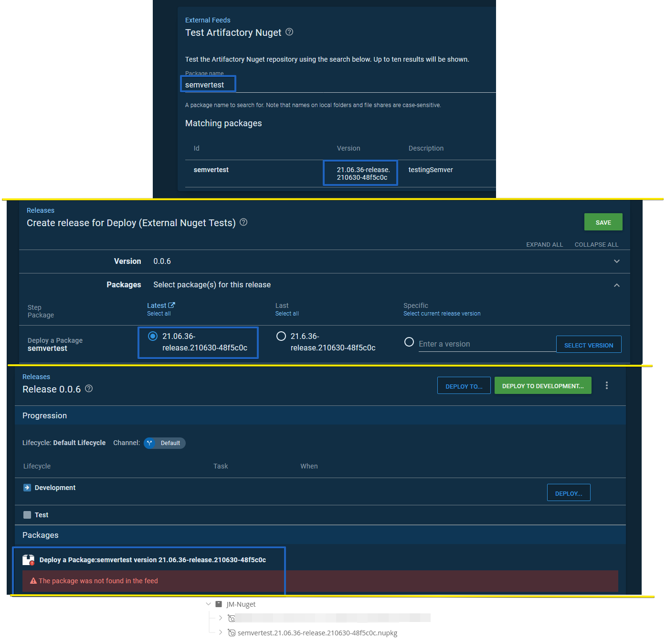Open the Releases breadcrumb above Release 0.0.6
Viewport: 666px width, 643px height.
tap(36, 377)
